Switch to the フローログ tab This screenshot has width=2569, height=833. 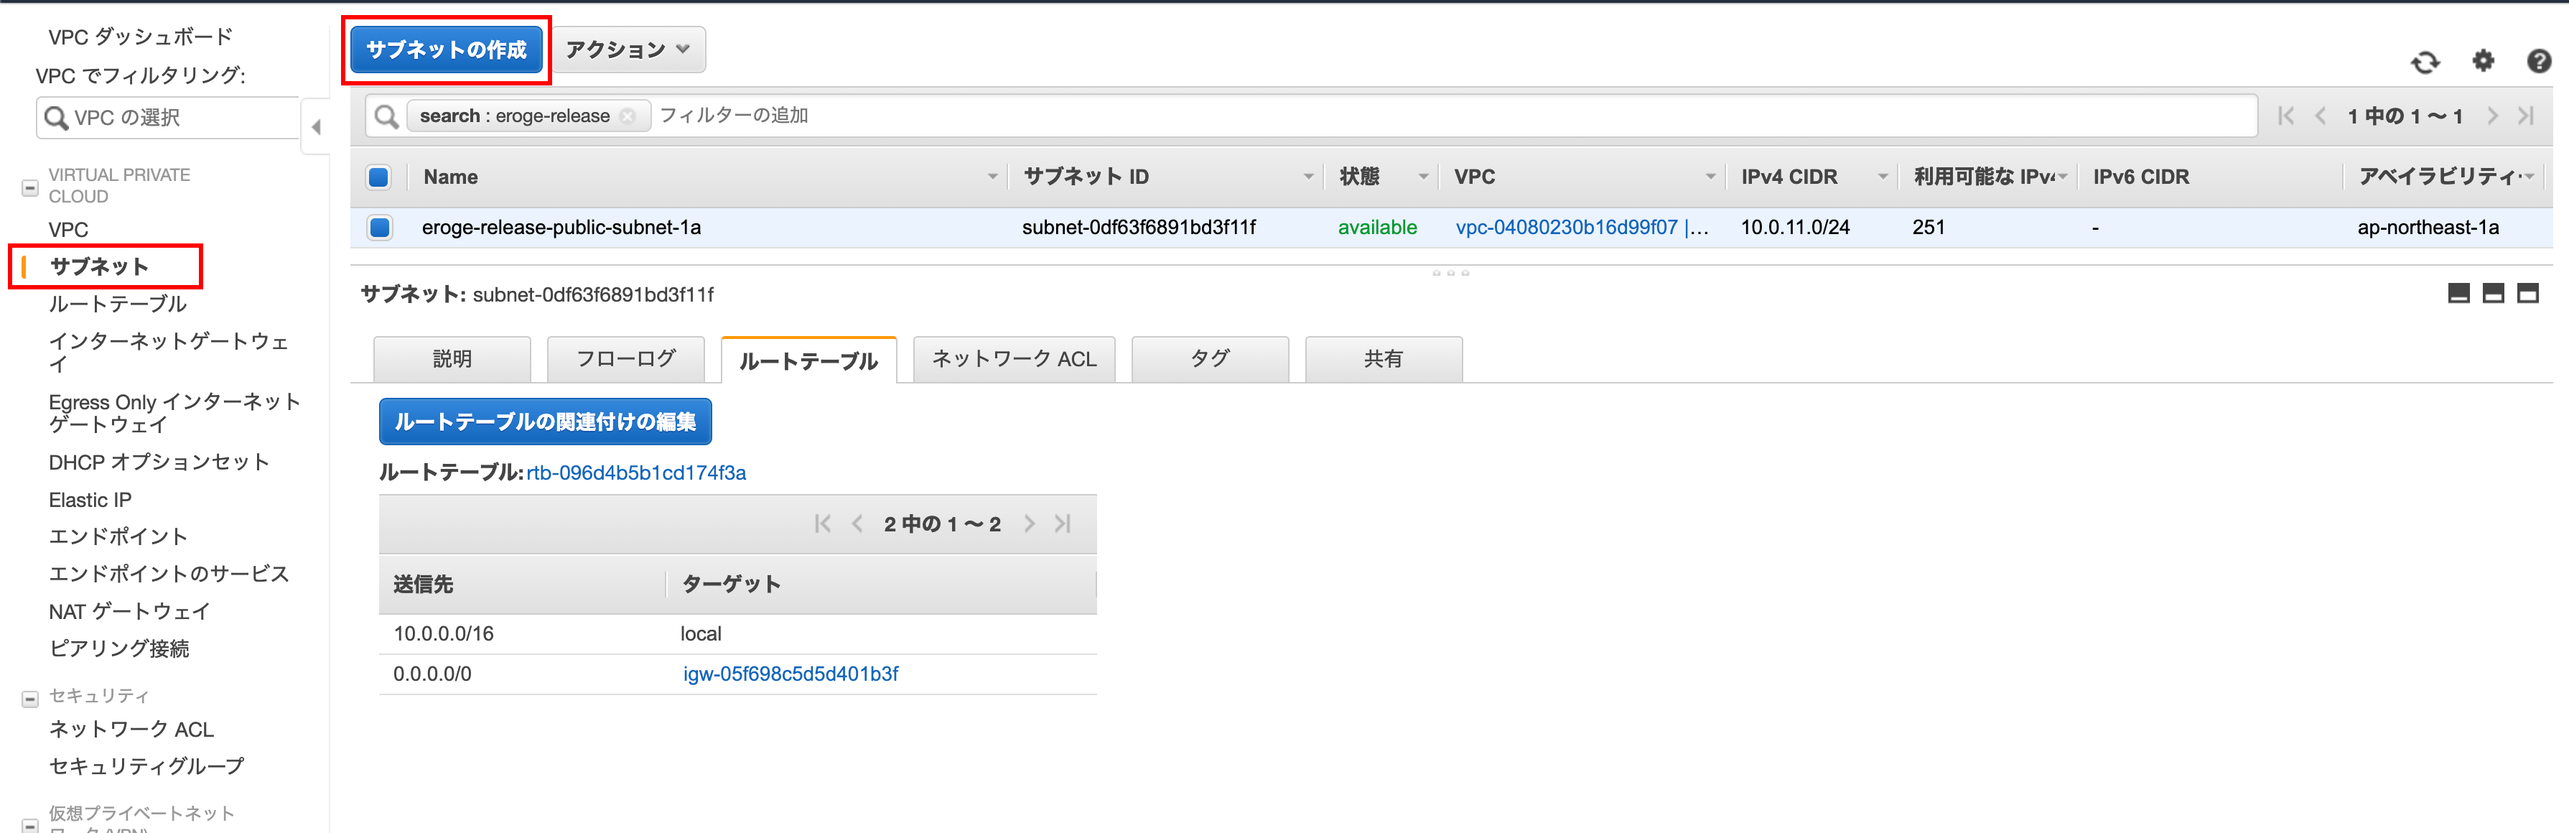click(x=625, y=359)
